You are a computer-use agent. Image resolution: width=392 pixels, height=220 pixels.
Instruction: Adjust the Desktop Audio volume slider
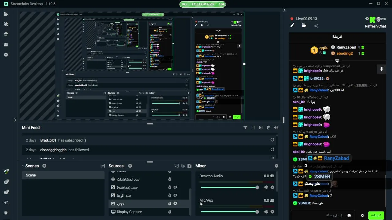pyautogui.click(x=229, y=187)
